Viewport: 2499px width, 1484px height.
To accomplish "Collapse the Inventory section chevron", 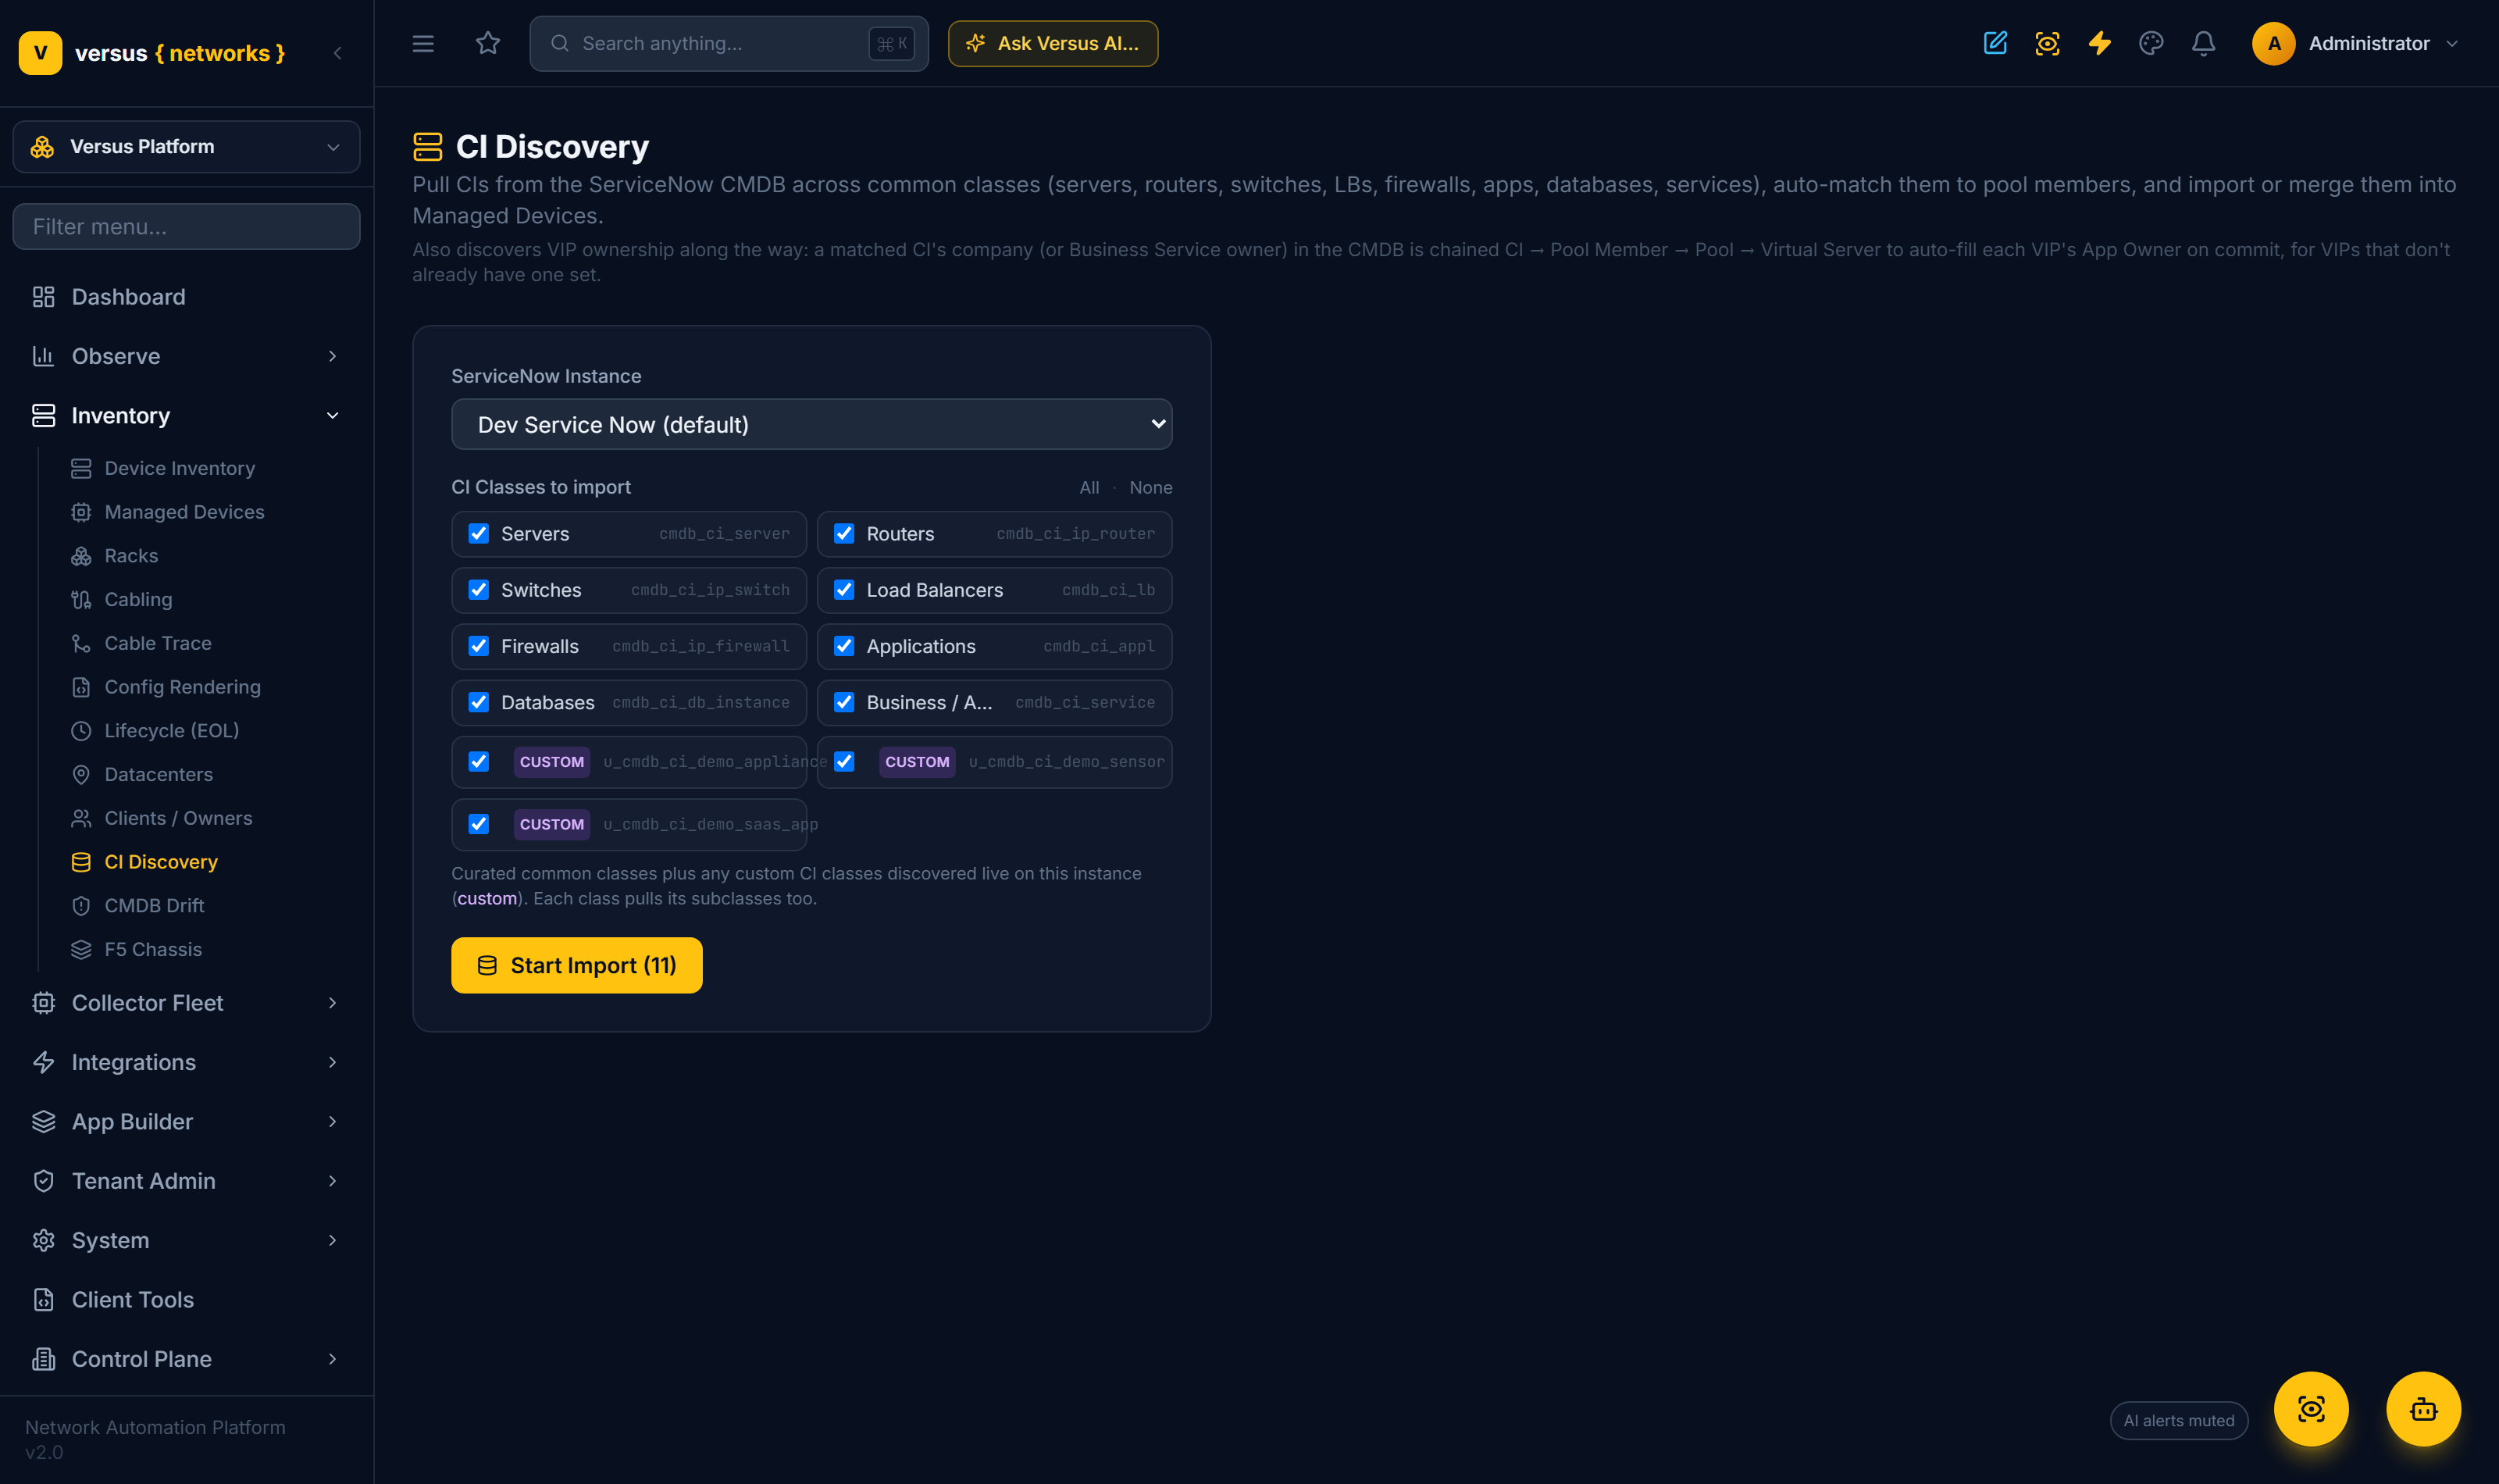I will point(333,415).
